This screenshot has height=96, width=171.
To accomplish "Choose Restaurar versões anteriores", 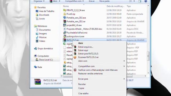I will pos(90,74).
